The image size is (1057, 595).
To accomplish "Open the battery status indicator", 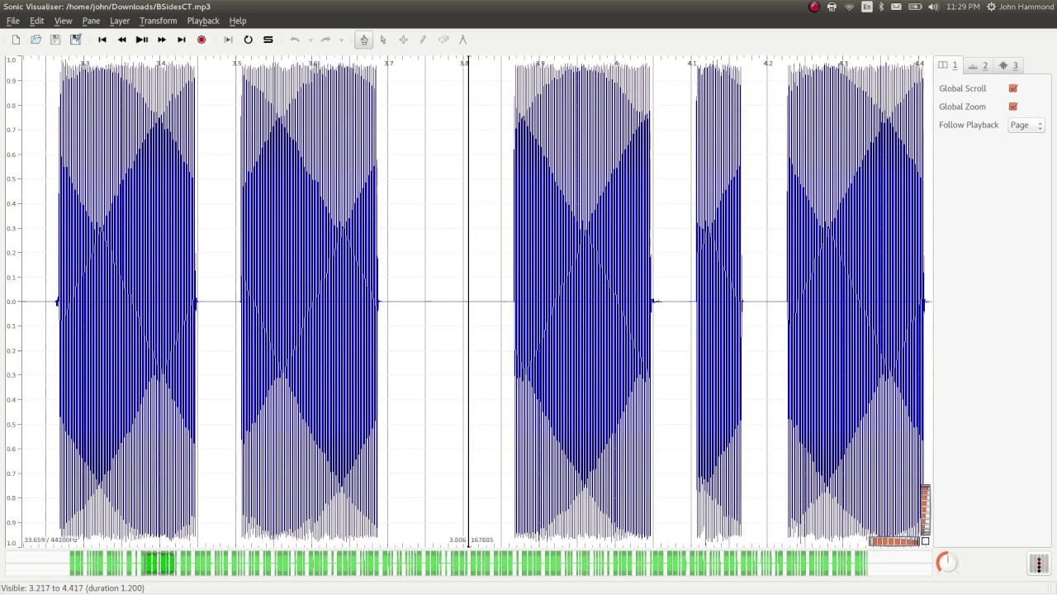I will point(915,7).
